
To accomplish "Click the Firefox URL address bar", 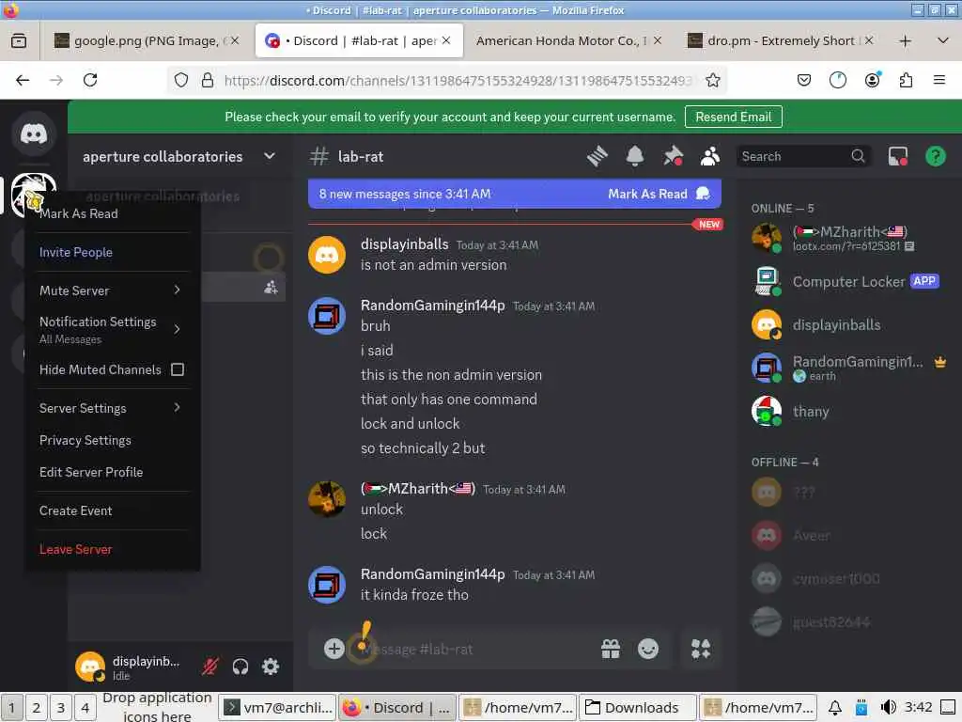I will [458, 81].
